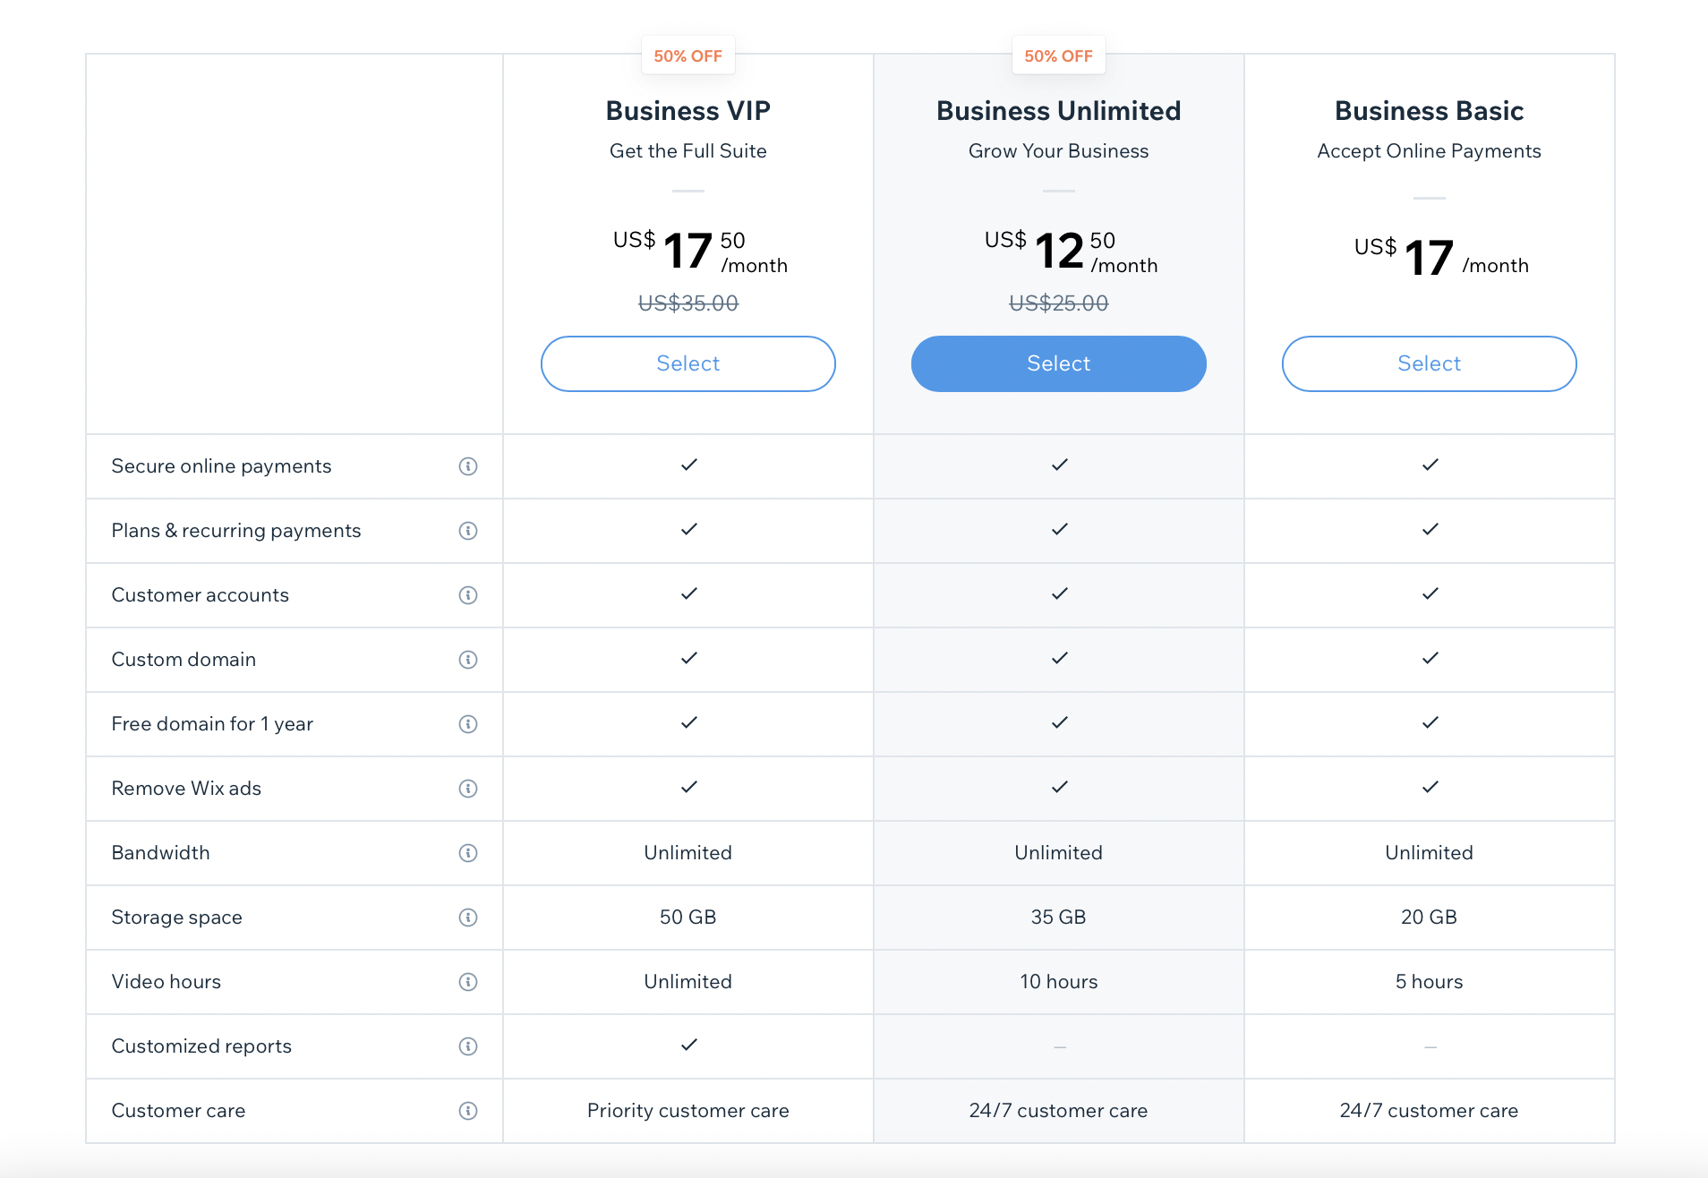The height and width of the screenshot is (1178, 1708).
Task: Click the Custom domain info icon
Action: pos(468,660)
